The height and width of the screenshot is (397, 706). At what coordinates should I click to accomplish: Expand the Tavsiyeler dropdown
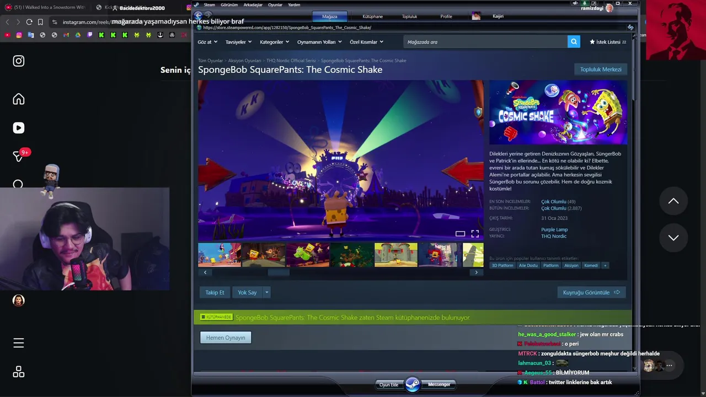[239, 42]
